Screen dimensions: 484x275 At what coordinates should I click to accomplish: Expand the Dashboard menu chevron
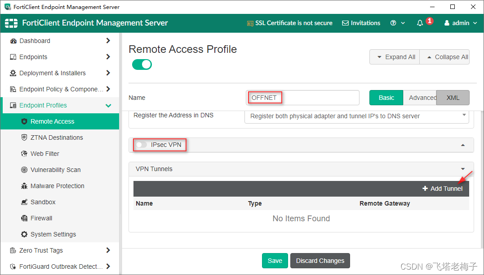click(x=108, y=41)
